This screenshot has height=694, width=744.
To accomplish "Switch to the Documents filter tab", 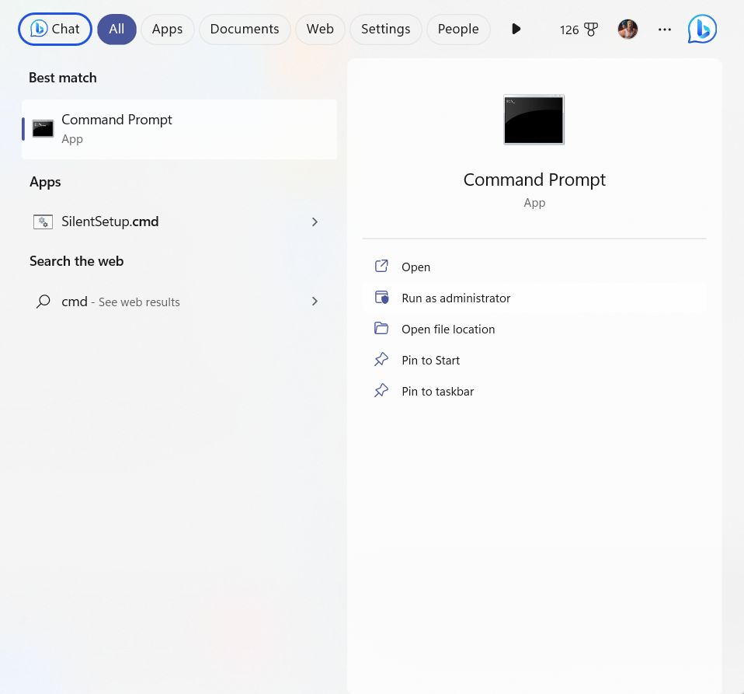I will coord(245,30).
